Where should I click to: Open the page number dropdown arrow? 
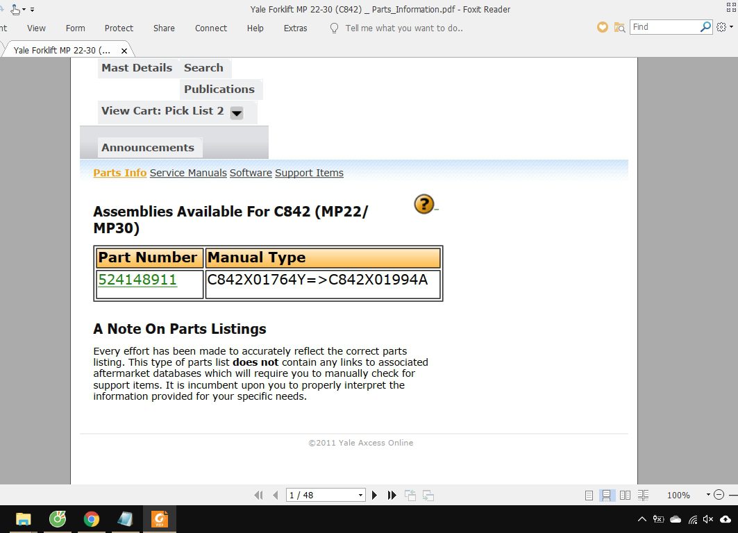coord(361,495)
